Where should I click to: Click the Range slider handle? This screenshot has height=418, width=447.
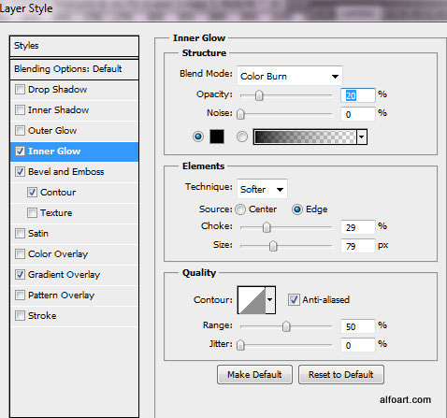pyautogui.click(x=286, y=326)
